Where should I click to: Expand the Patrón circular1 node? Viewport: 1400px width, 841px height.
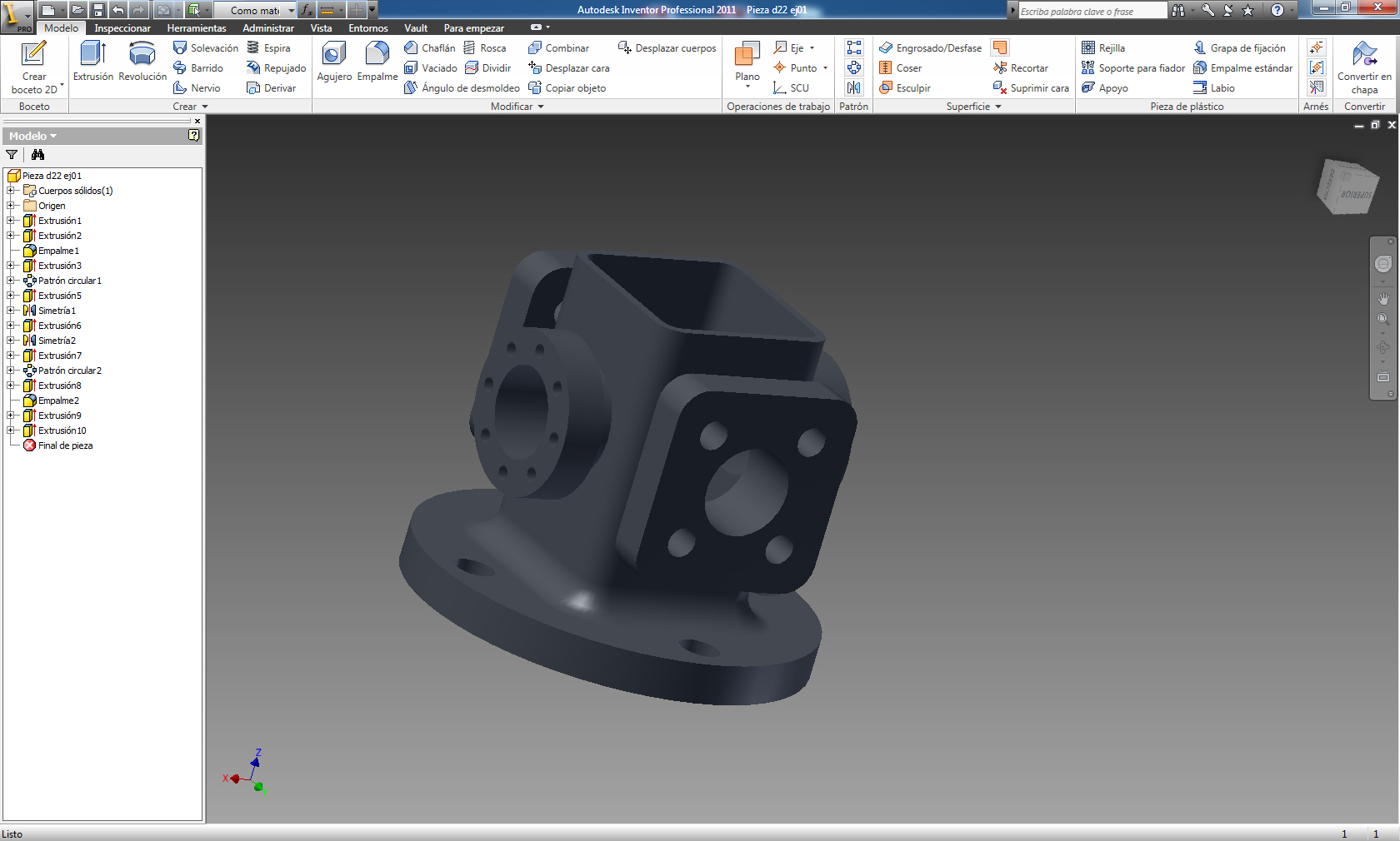(11, 281)
